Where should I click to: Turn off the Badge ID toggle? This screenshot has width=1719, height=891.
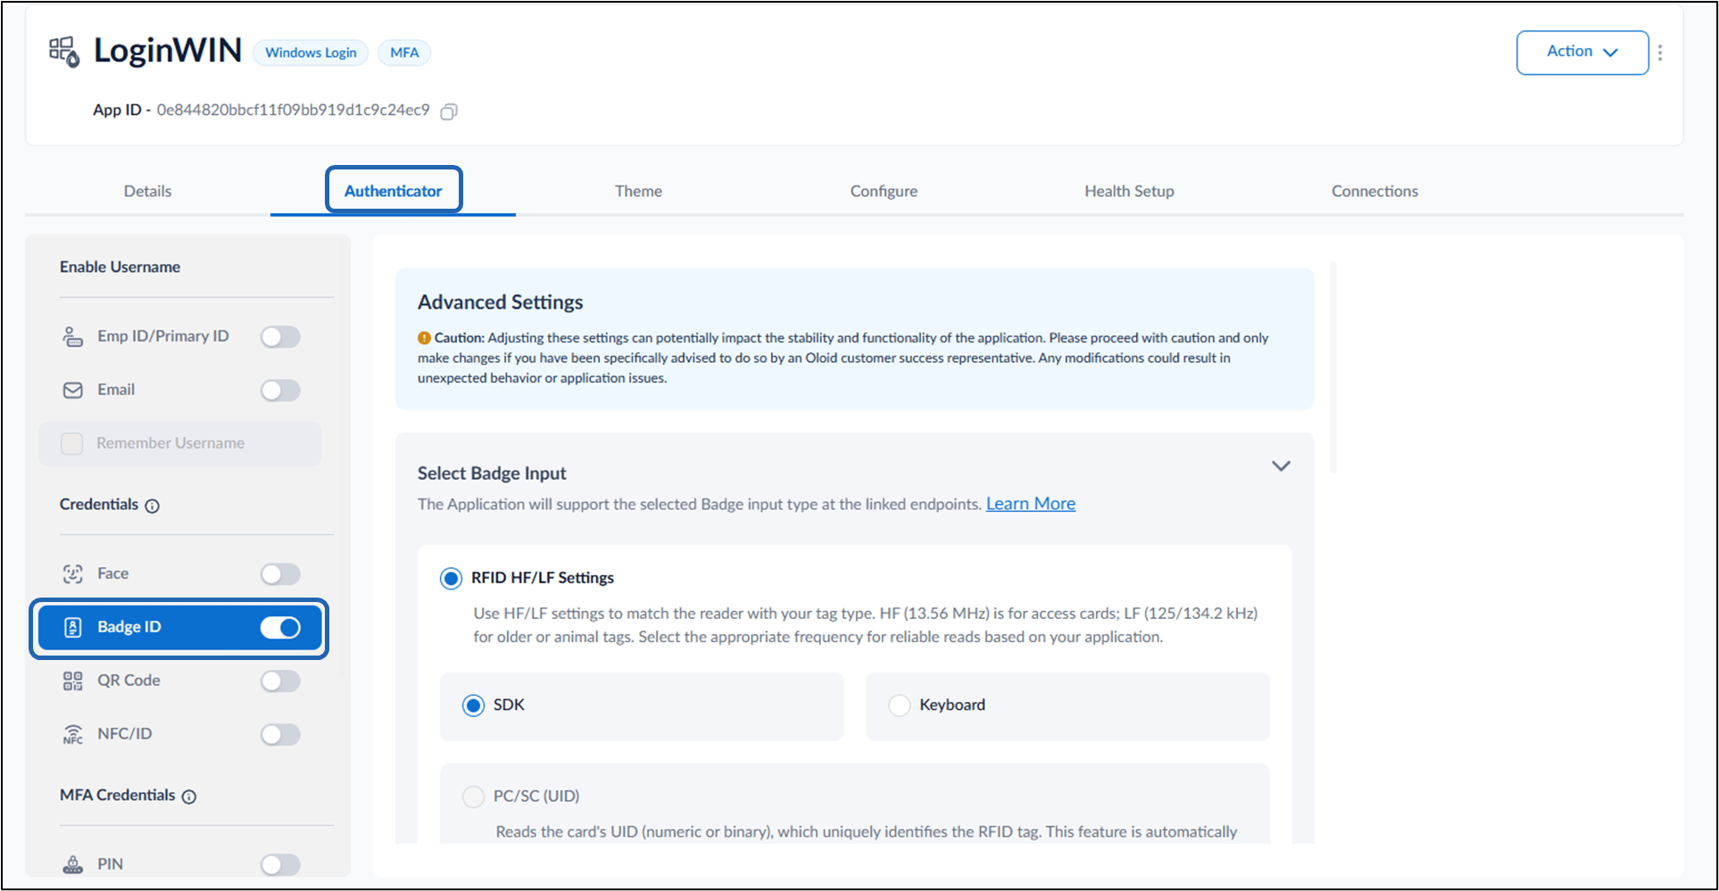pos(280,628)
